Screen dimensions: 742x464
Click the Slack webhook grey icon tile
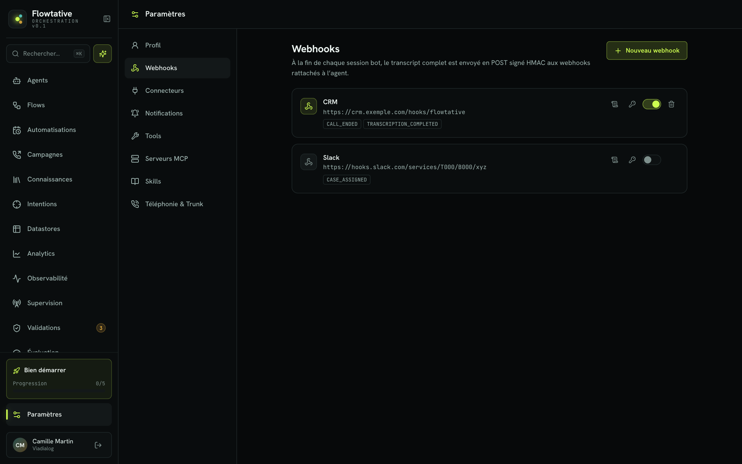click(x=308, y=162)
